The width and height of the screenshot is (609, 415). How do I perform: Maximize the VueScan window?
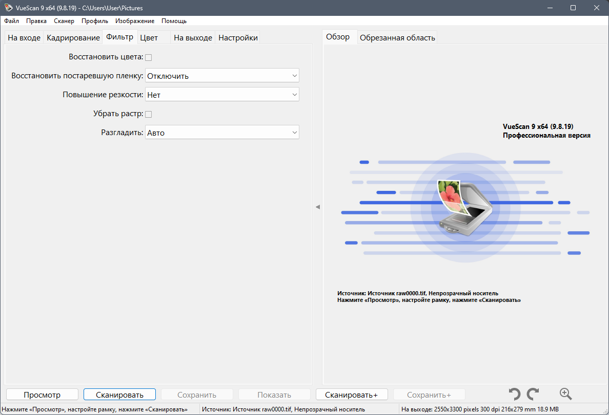coord(573,8)
